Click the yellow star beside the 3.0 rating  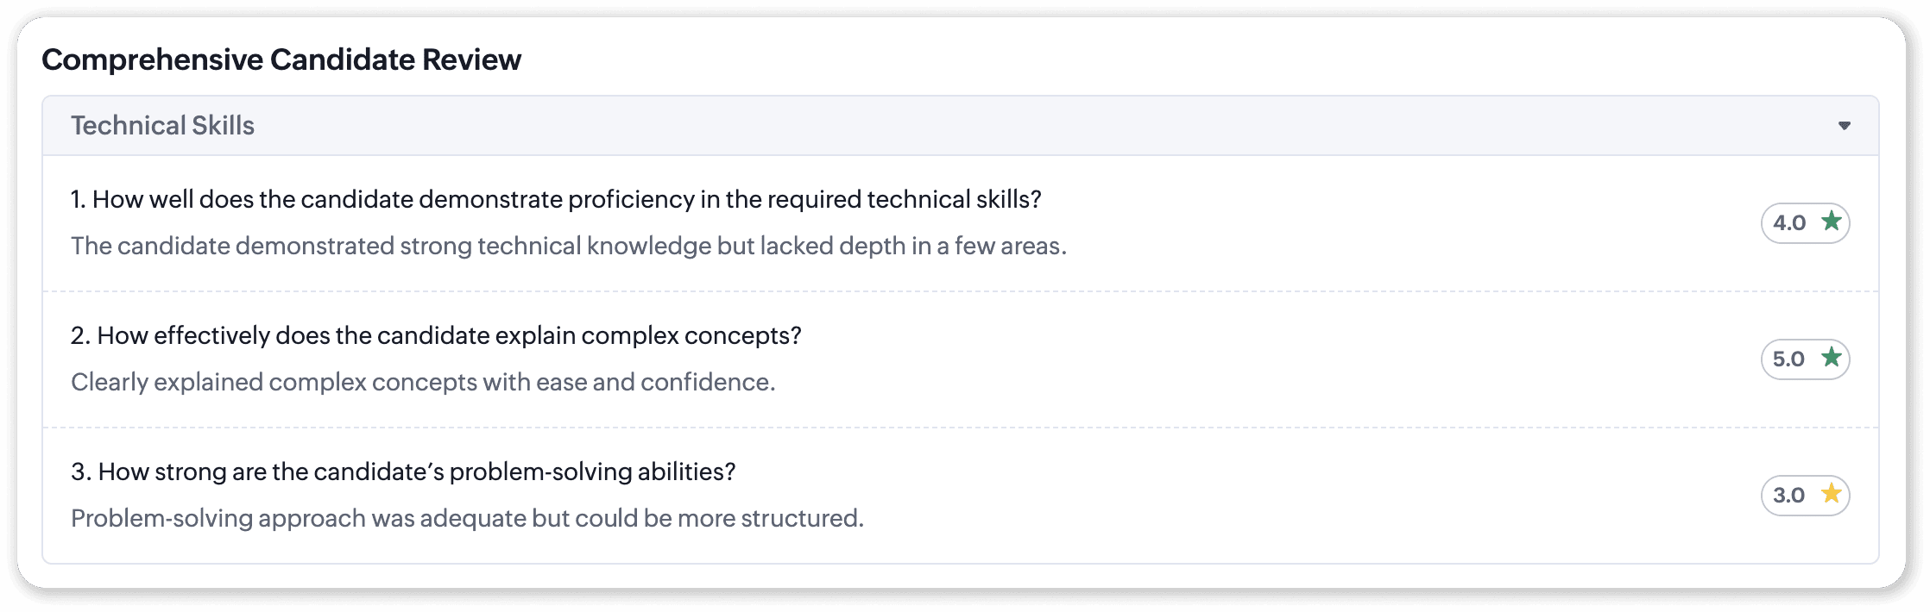click(1831, 494)
